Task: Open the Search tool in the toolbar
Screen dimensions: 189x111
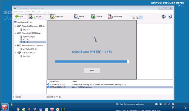Action: [x=79, y=17]
